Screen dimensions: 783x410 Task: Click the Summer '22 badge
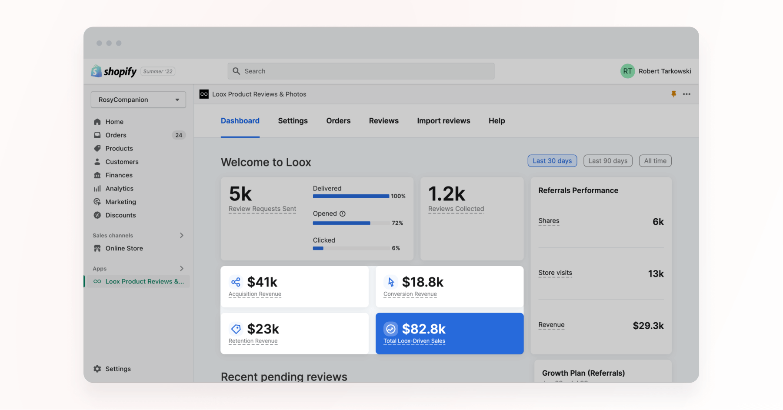click(x=158, y=71)
